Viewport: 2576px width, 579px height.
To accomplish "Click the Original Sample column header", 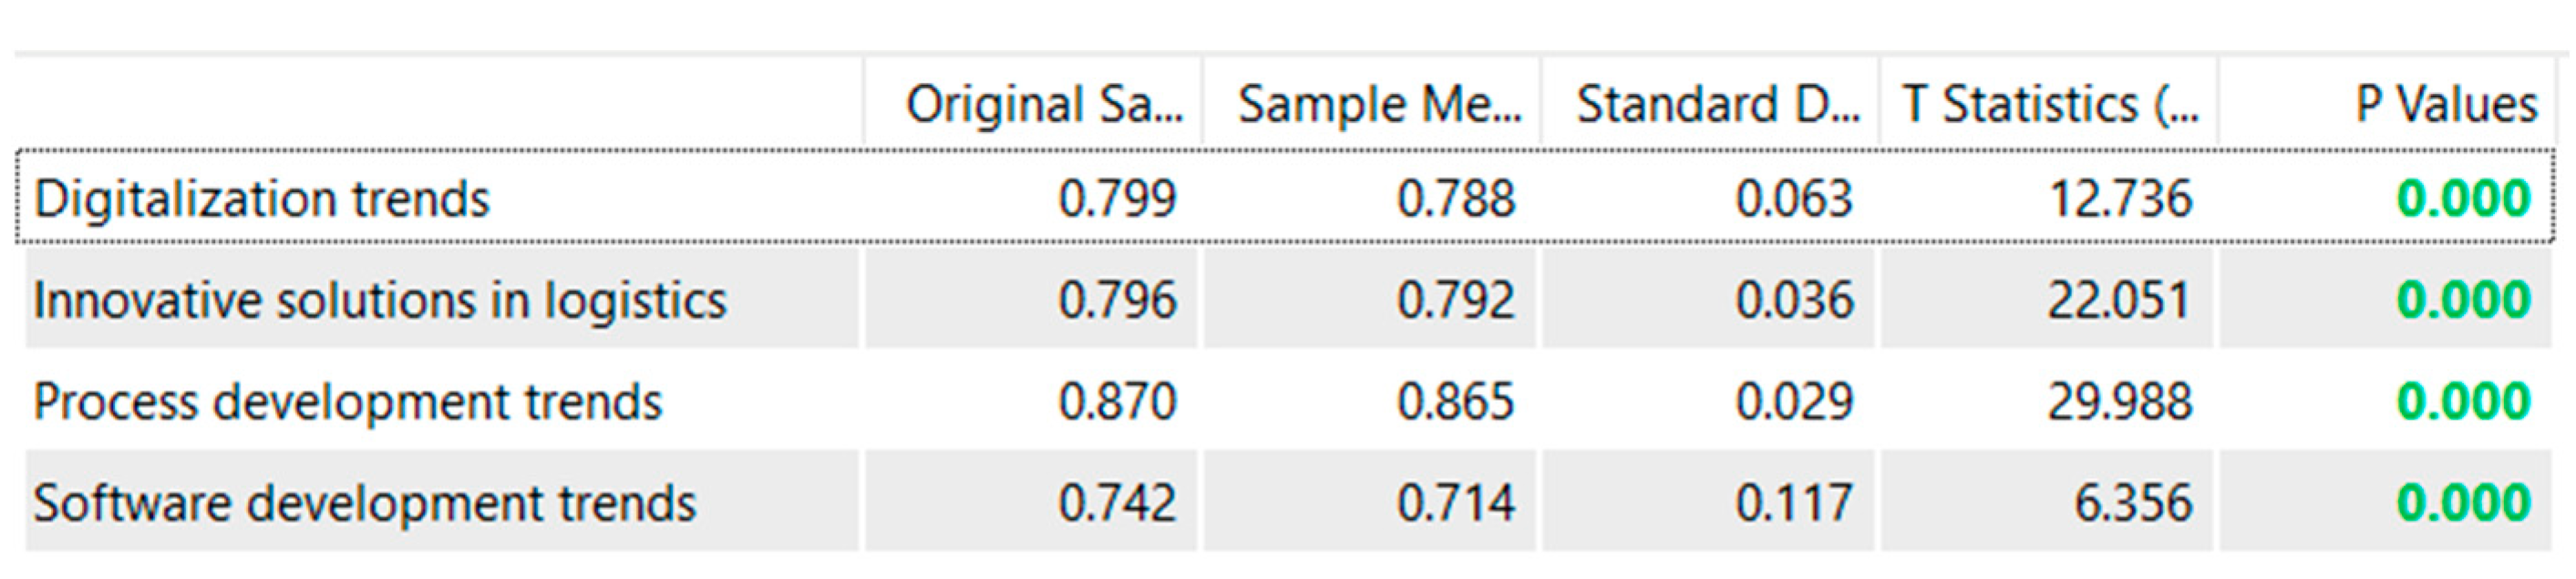I will pos(1043,105).
